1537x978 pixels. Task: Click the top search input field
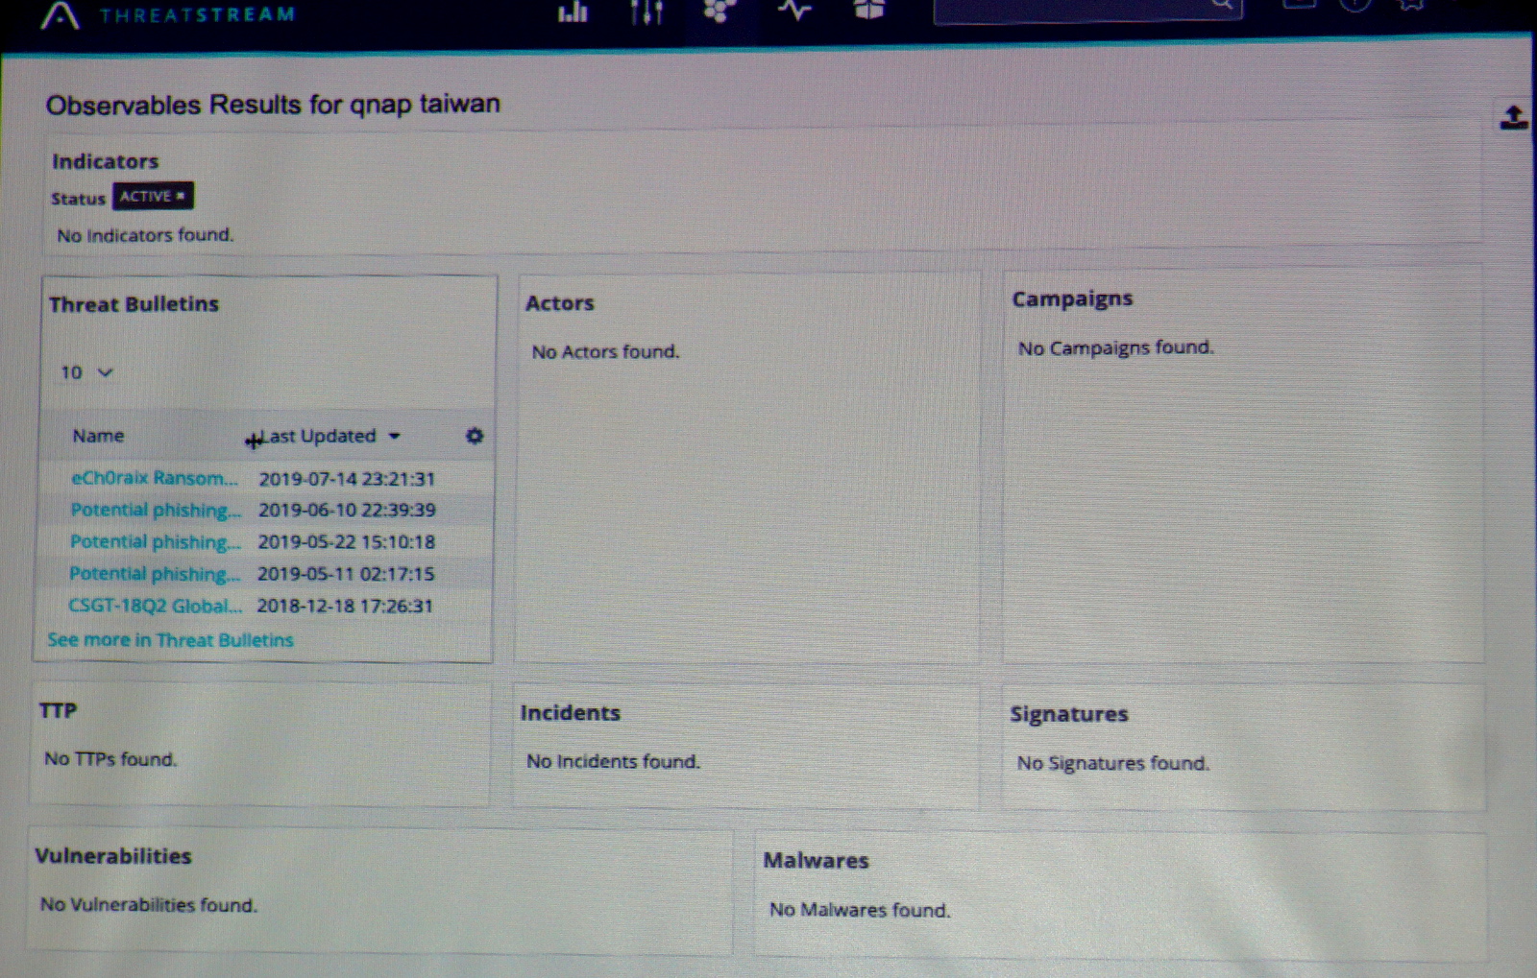pos(1087,9)
